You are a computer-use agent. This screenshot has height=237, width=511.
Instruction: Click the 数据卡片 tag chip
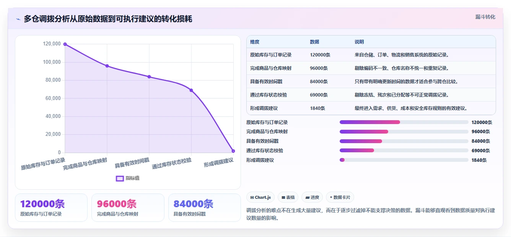pyautogui.click(x=340, y=197)
